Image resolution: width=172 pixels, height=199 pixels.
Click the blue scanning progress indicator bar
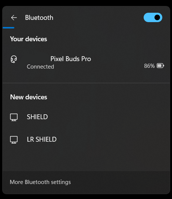(9, 28)
